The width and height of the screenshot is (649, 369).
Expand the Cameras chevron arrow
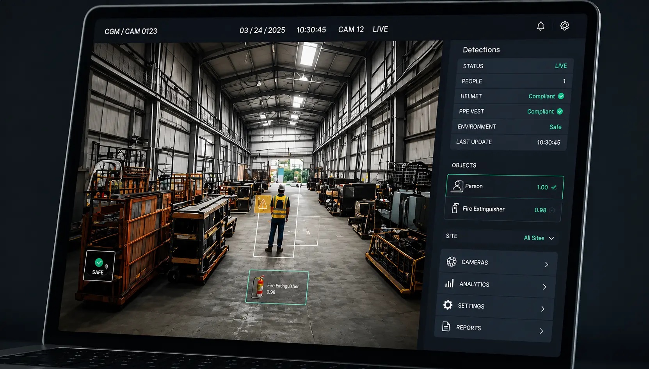tap(546, 264)
